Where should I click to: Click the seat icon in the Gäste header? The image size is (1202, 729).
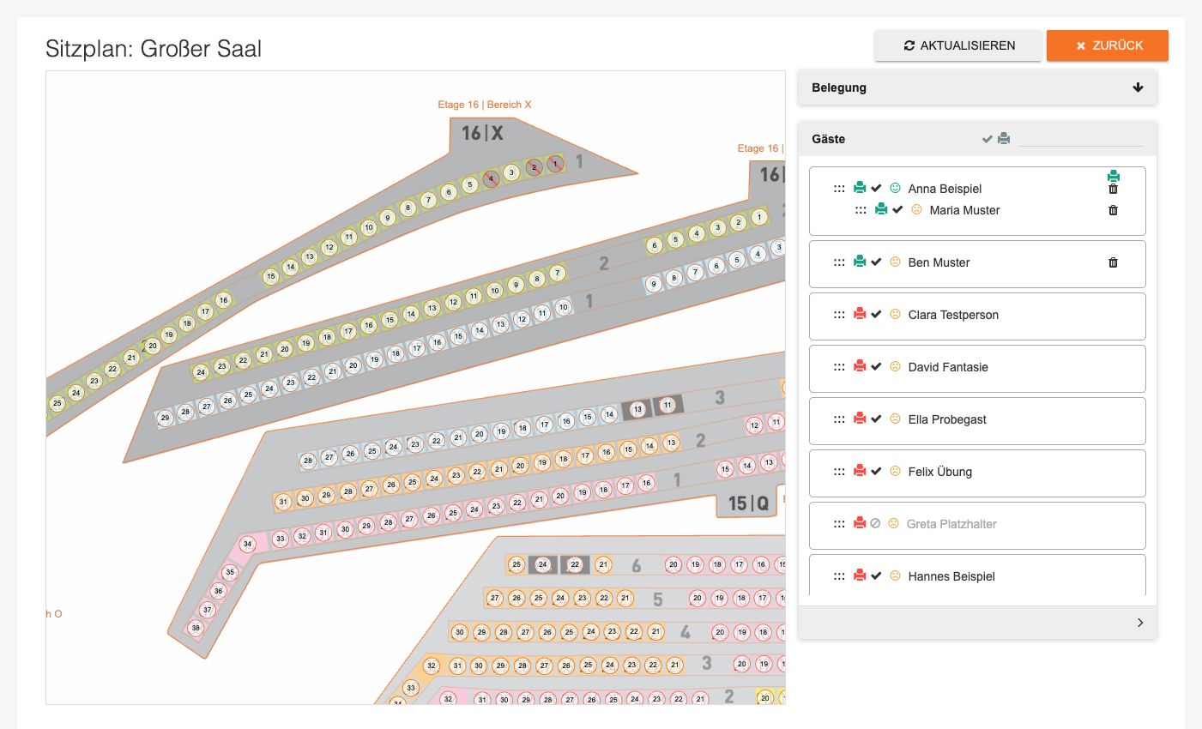tap(1004, 139)
